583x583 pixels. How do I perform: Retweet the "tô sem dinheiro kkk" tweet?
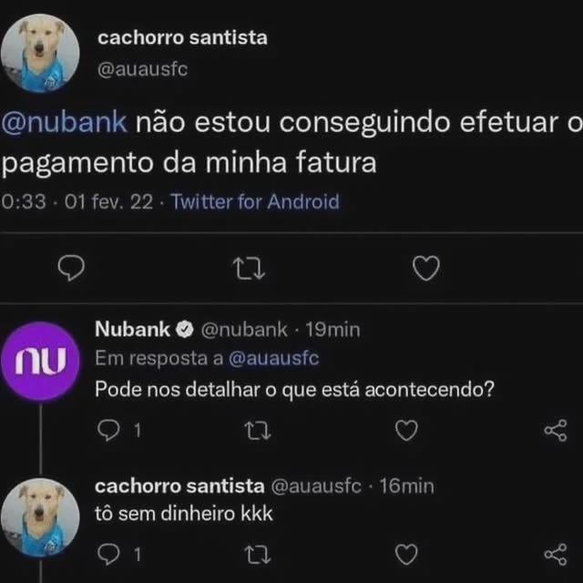coord(261,554)
